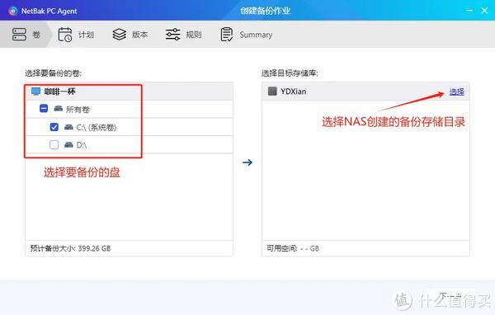Toggle the 所有卷 partial checkbox
Image resolution: width=495 pixels, height=315 pixels.
click(44, 109)
